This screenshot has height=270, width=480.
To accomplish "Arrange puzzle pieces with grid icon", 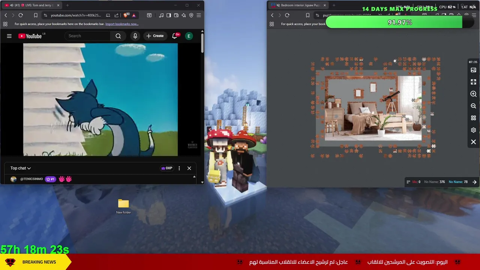I will click(473, 118).
